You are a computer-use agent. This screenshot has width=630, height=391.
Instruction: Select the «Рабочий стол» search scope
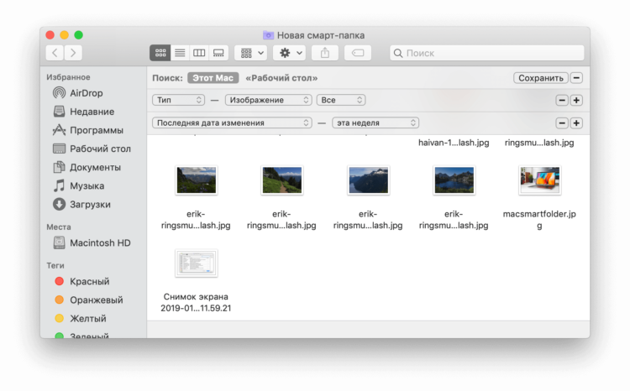(x=281, y=78)
